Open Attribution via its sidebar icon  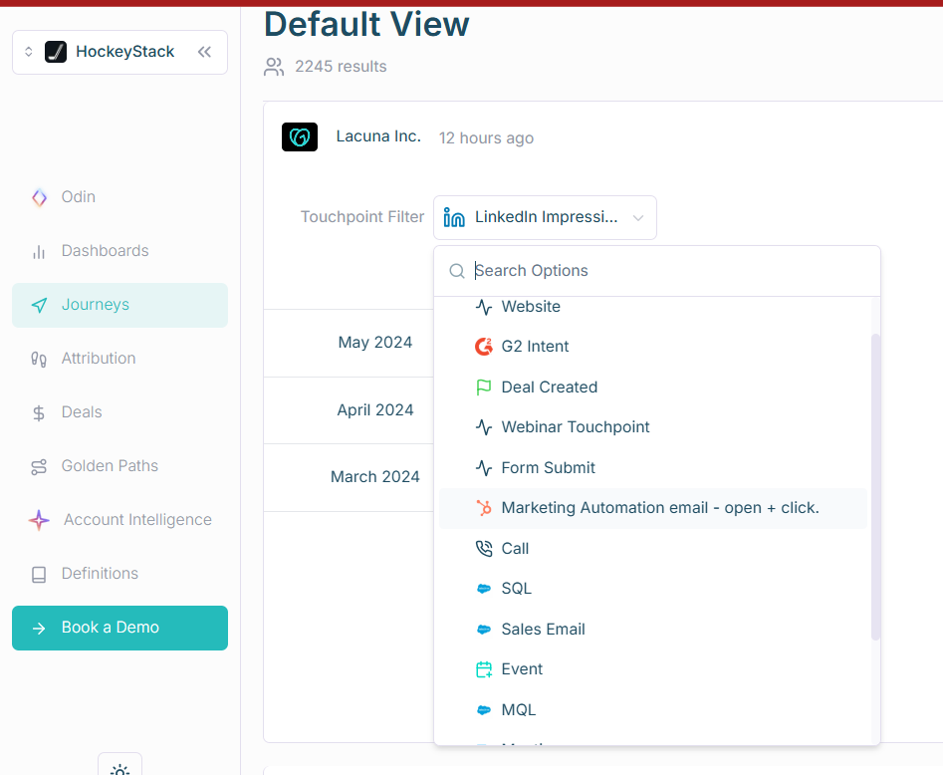39,358
